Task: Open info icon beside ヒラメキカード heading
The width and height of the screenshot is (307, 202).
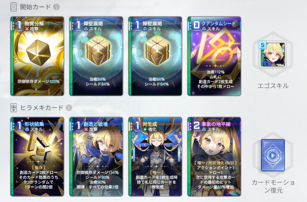Action: pyautogui.click(x=69, y=108)
